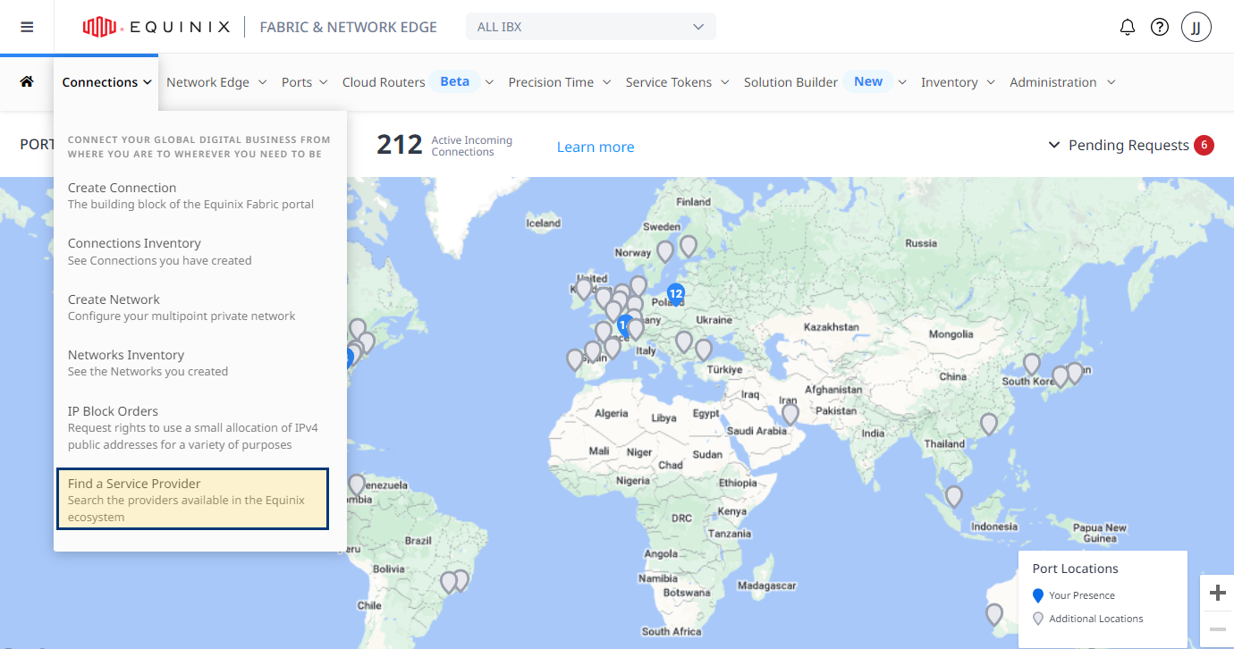Click the Equinix logo
Image resolution: width=1234 pixels, height=649 pixels.
[156, 28]
